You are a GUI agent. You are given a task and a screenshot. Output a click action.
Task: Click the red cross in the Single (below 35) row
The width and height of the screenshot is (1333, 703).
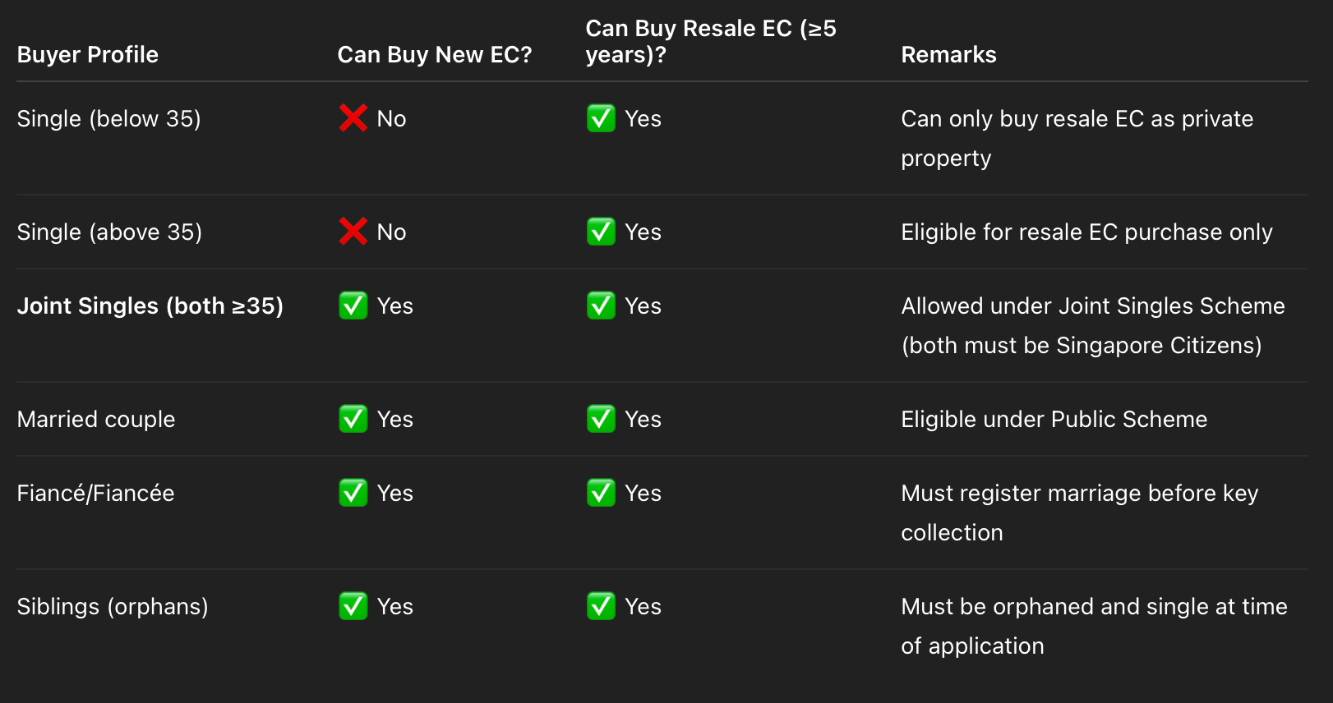(353, 118)
